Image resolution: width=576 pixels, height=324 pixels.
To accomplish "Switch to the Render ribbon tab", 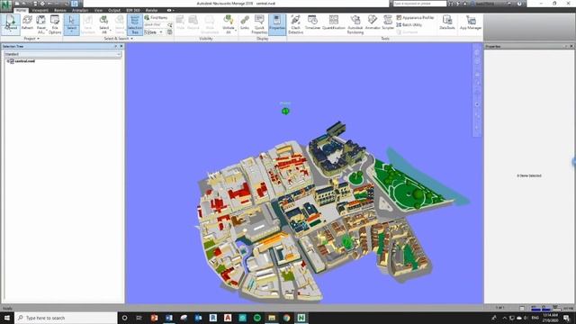I will tap(151, 10).
